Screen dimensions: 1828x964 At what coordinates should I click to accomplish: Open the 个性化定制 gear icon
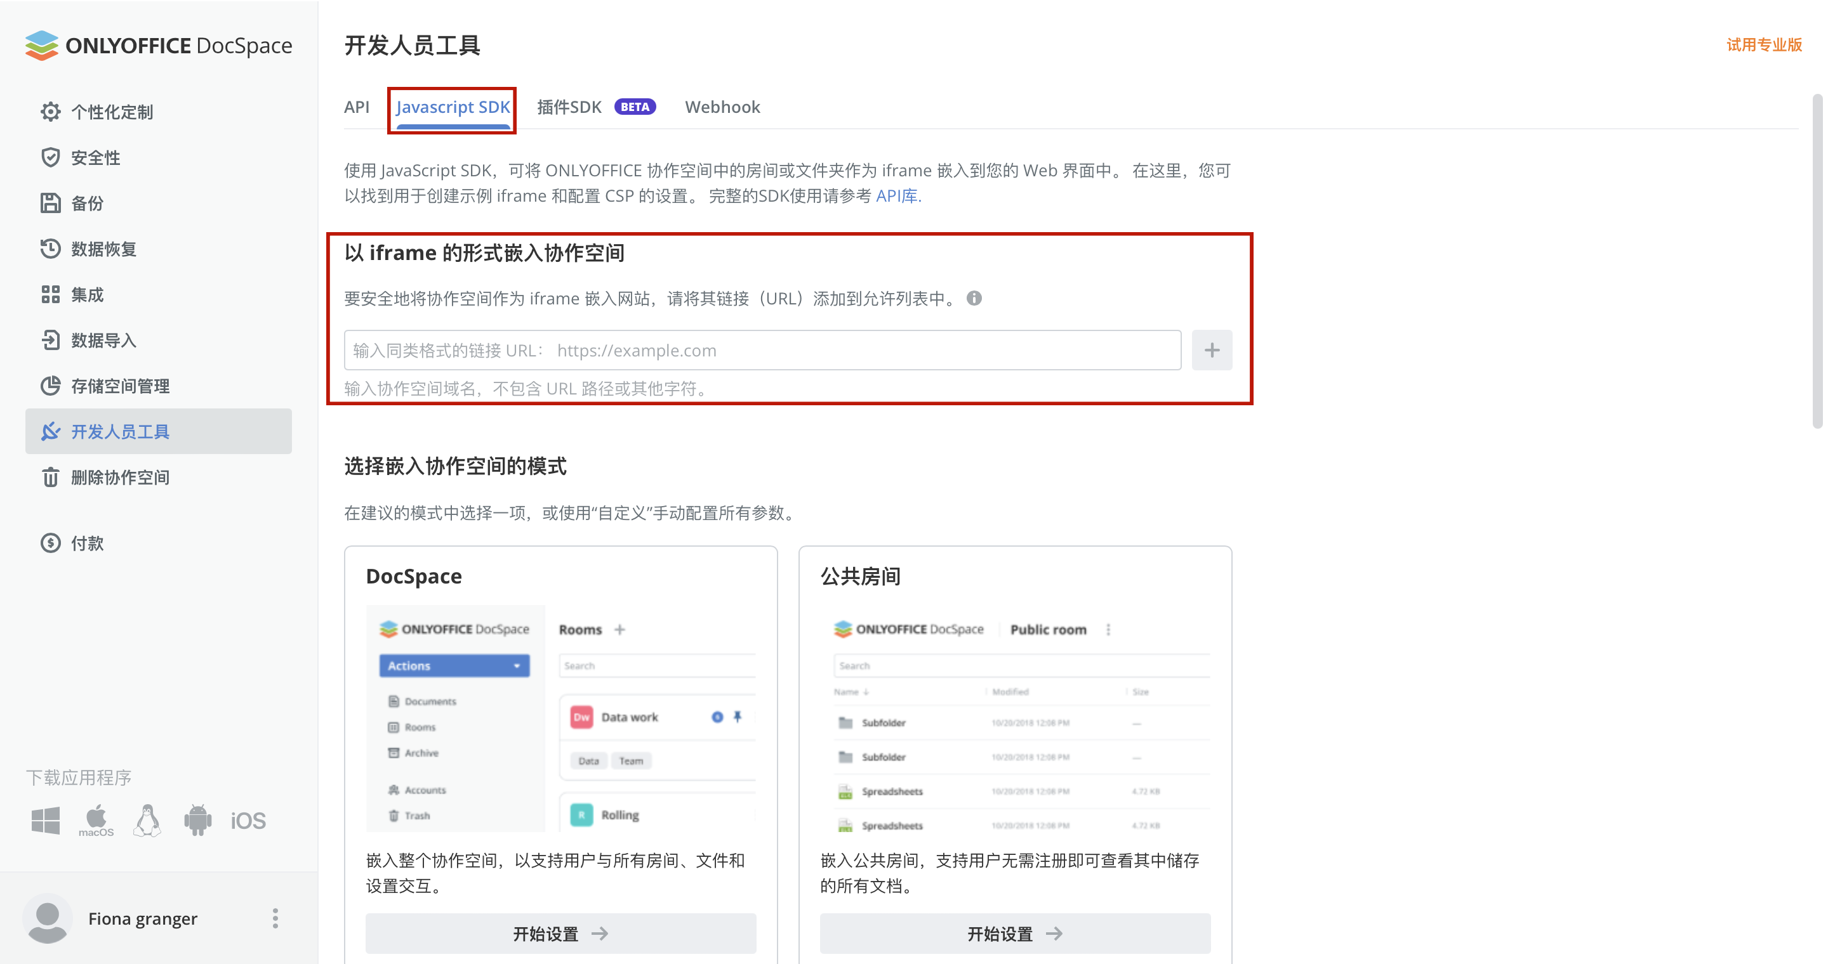tap(50, 112)
